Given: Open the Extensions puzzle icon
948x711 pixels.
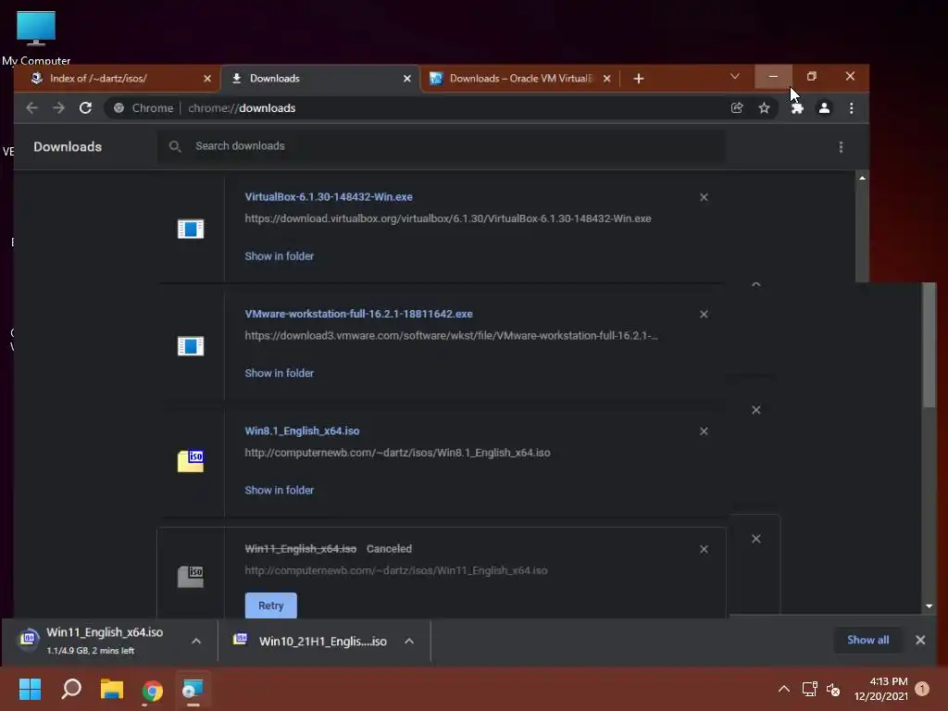Looking at the screenshot, I should [797, 107].
